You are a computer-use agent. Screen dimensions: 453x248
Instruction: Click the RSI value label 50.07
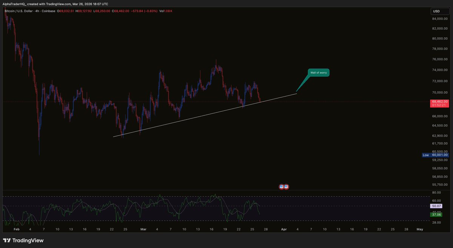coord(437,206)
